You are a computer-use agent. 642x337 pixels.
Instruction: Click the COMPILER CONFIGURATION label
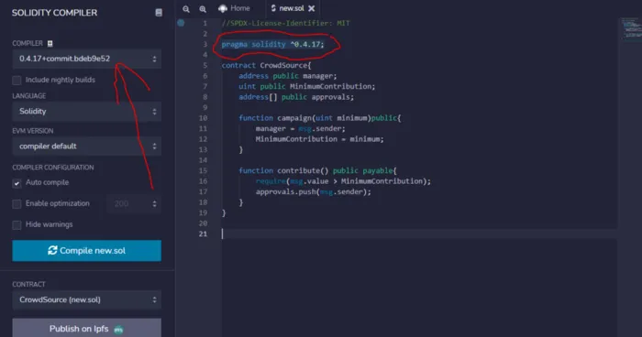(53, 168)
